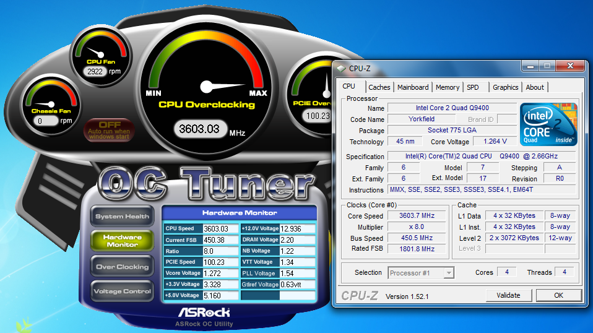The image size is (593, 333).
Task: Click the Core Speed 3603.7 MHz field
Action: (x=417, y=215)
